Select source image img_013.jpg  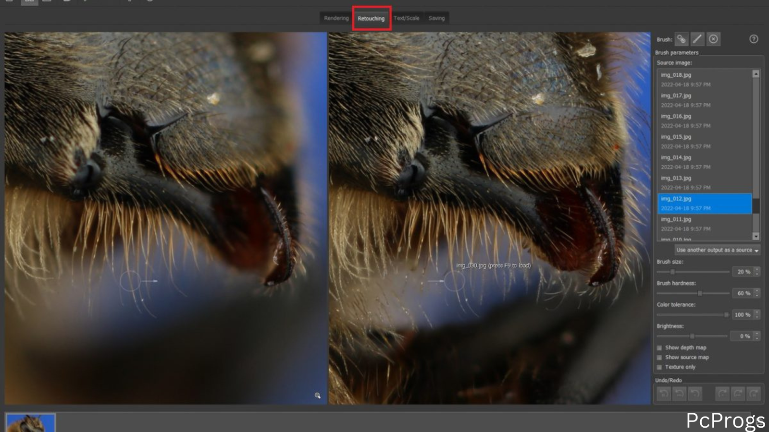[x=704, y=183]
